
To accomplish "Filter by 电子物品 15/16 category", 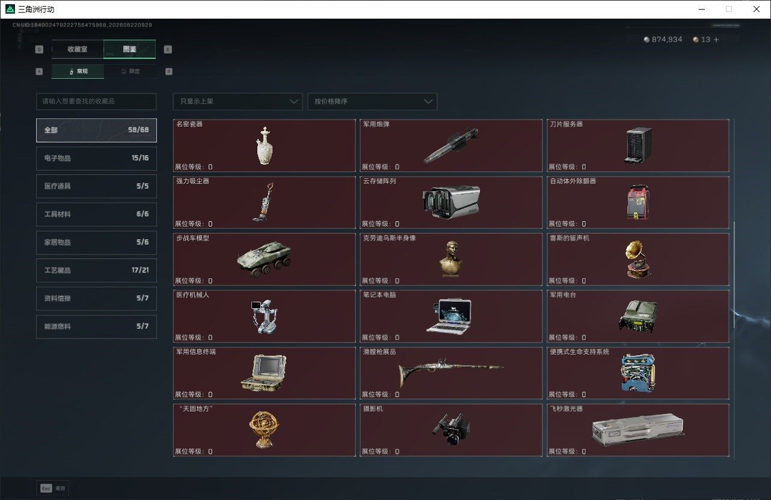I will point(96,158).
